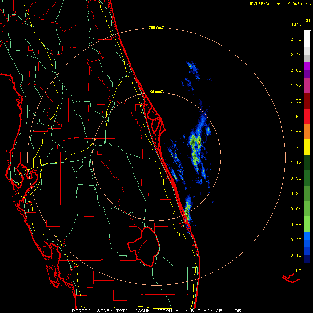Image resolution: width=313 pixels, height=313 pixels.
Task: Pick the bright red legend swatch
Action: [x=307, y=116]
